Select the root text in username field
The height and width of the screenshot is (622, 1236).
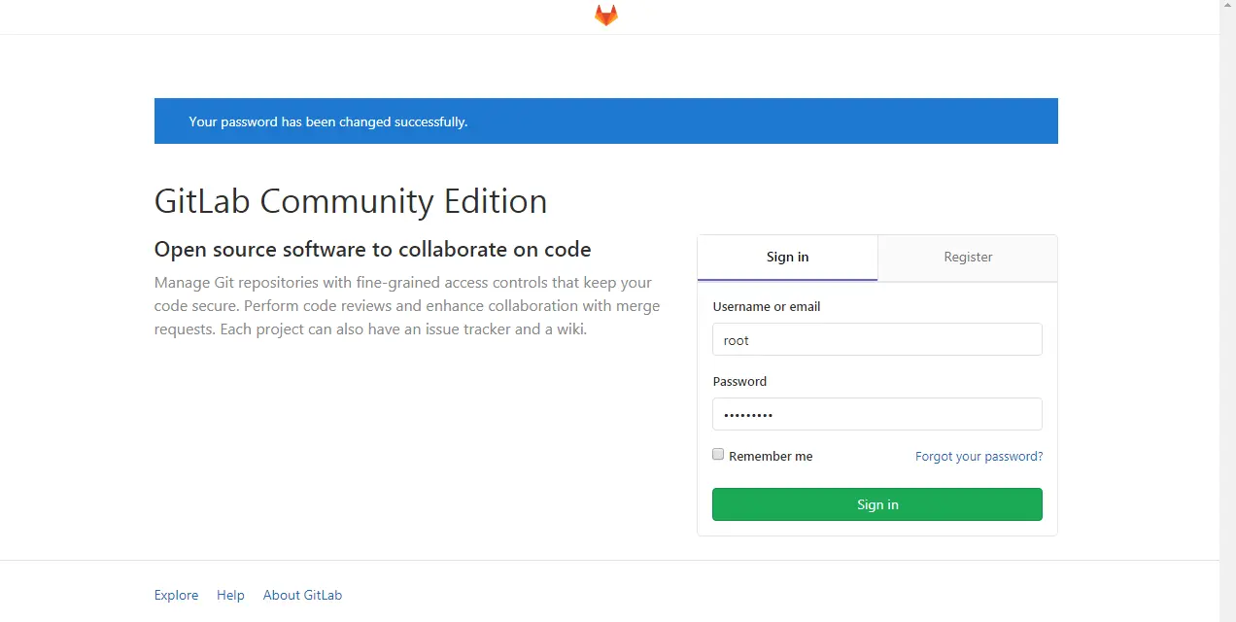(x=736, y=340)
